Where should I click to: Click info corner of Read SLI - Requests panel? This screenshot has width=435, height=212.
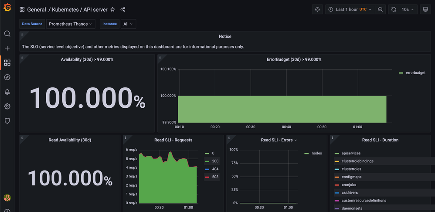(x=126, y=138)
